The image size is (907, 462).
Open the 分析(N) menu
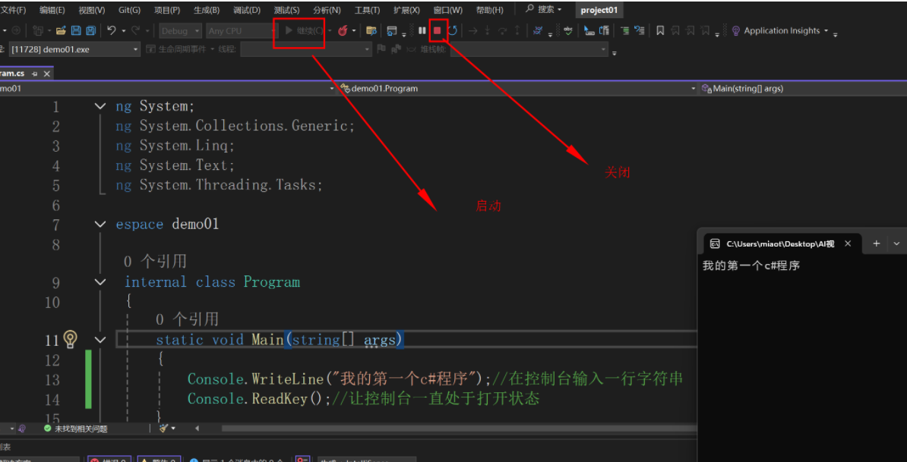327,10
